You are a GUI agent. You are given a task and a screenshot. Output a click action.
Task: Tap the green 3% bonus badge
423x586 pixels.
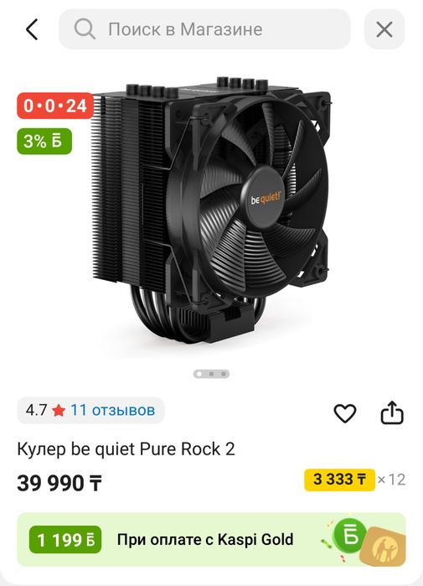point(44,142)
